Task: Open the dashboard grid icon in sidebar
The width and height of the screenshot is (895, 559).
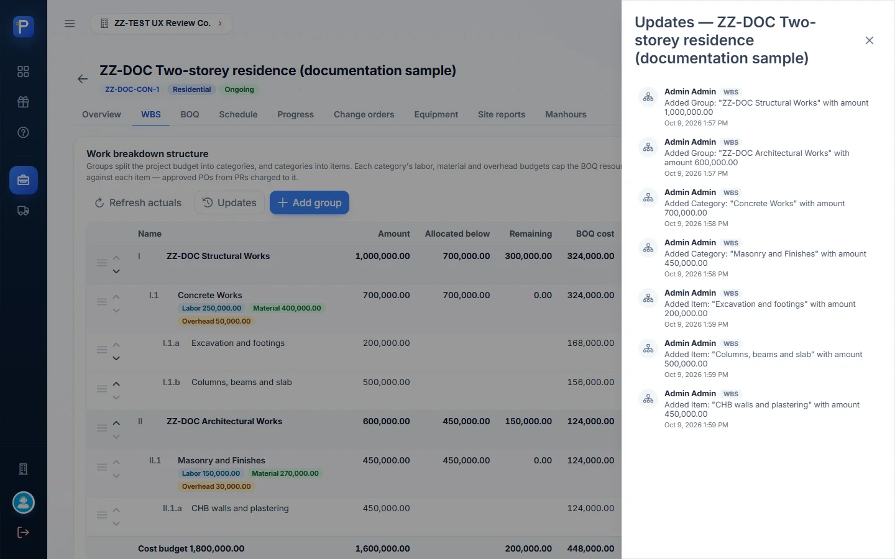Action: pyautogui.click(x=23, y=71)
